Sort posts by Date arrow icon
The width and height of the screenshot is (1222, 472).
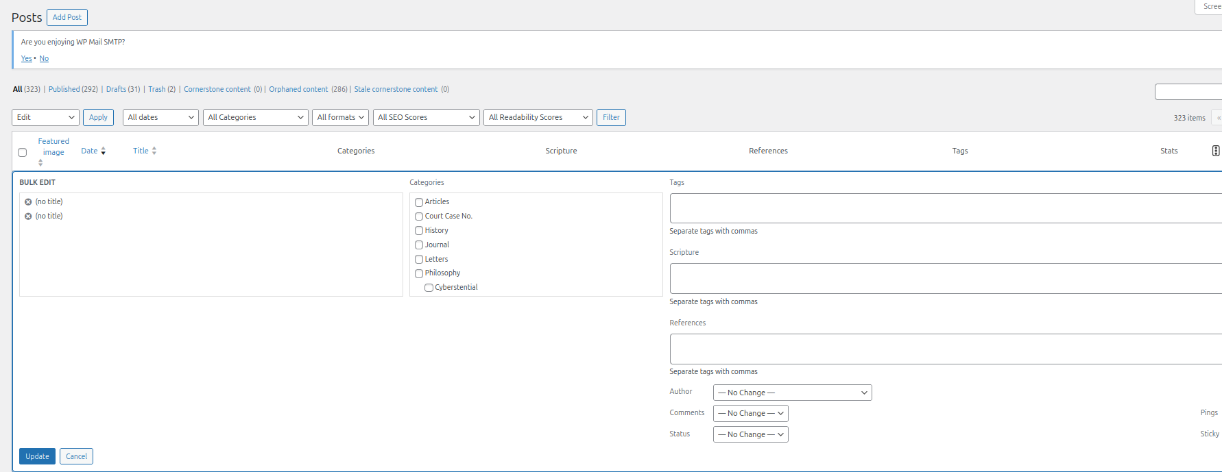coord(103,151)
